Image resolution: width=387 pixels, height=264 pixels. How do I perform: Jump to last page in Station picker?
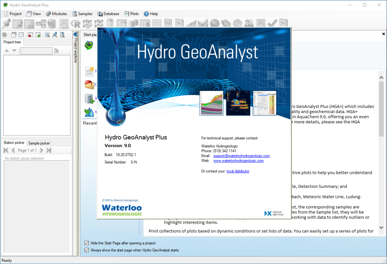click(48, 150)
